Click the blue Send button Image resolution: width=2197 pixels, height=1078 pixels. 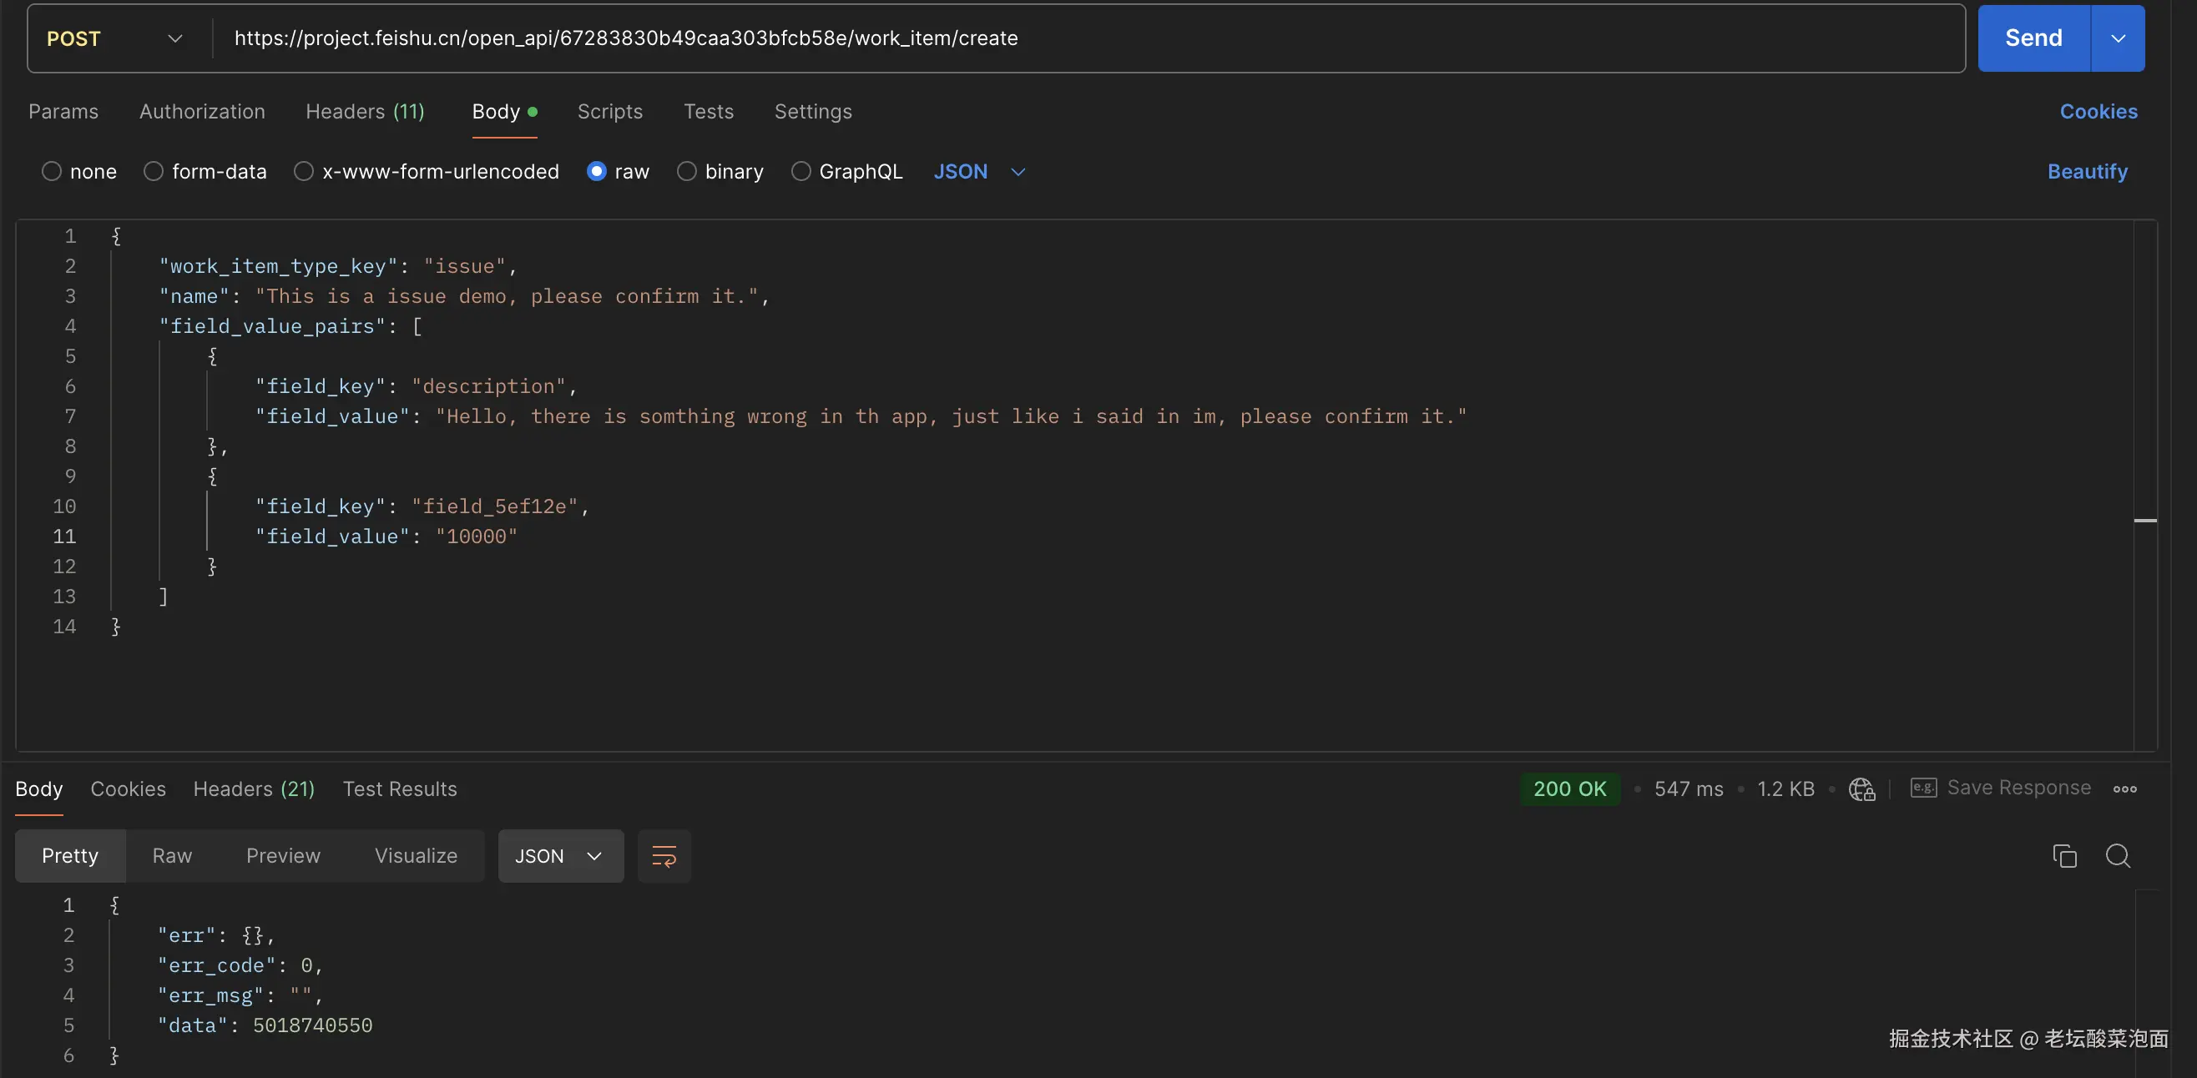tap(2033, 38)
